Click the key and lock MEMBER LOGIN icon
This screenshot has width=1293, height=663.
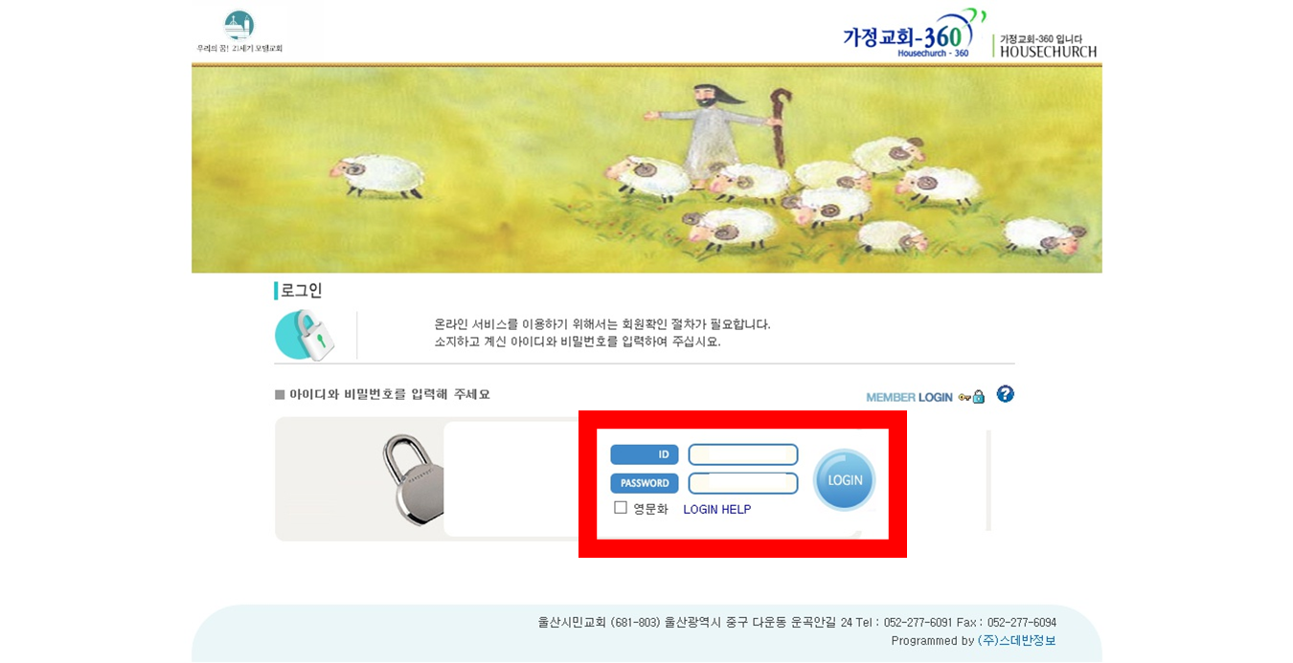coord(971,397)
